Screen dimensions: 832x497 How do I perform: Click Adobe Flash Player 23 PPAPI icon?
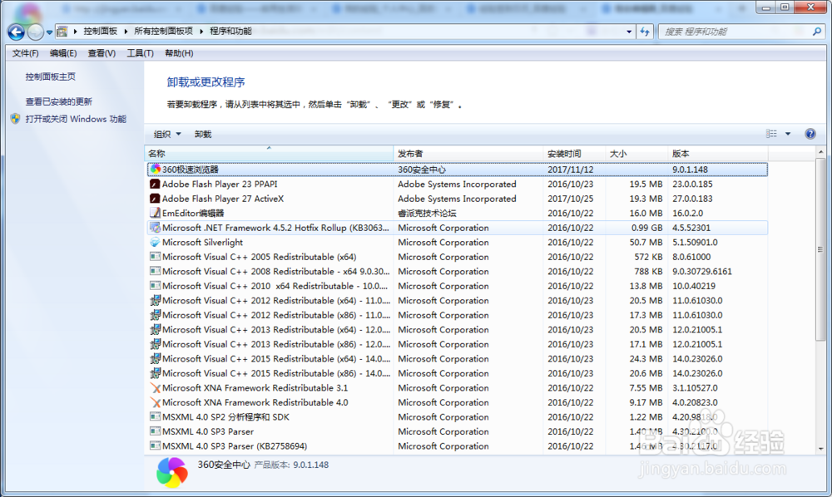(155, 184)
